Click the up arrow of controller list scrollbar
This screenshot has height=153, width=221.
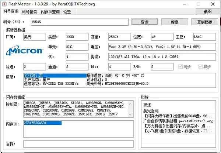(130, 104)
